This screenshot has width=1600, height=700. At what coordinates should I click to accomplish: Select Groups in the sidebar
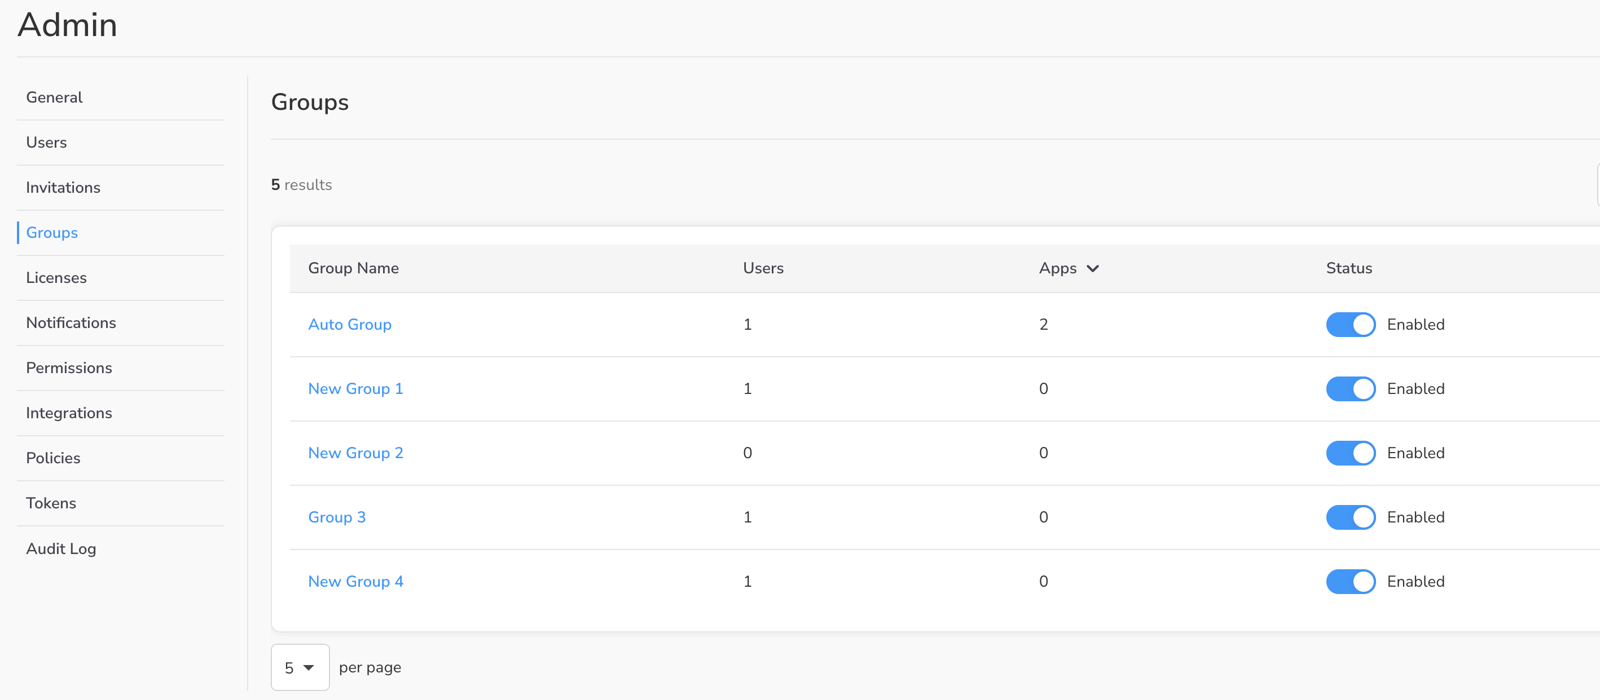click(52, 233)
